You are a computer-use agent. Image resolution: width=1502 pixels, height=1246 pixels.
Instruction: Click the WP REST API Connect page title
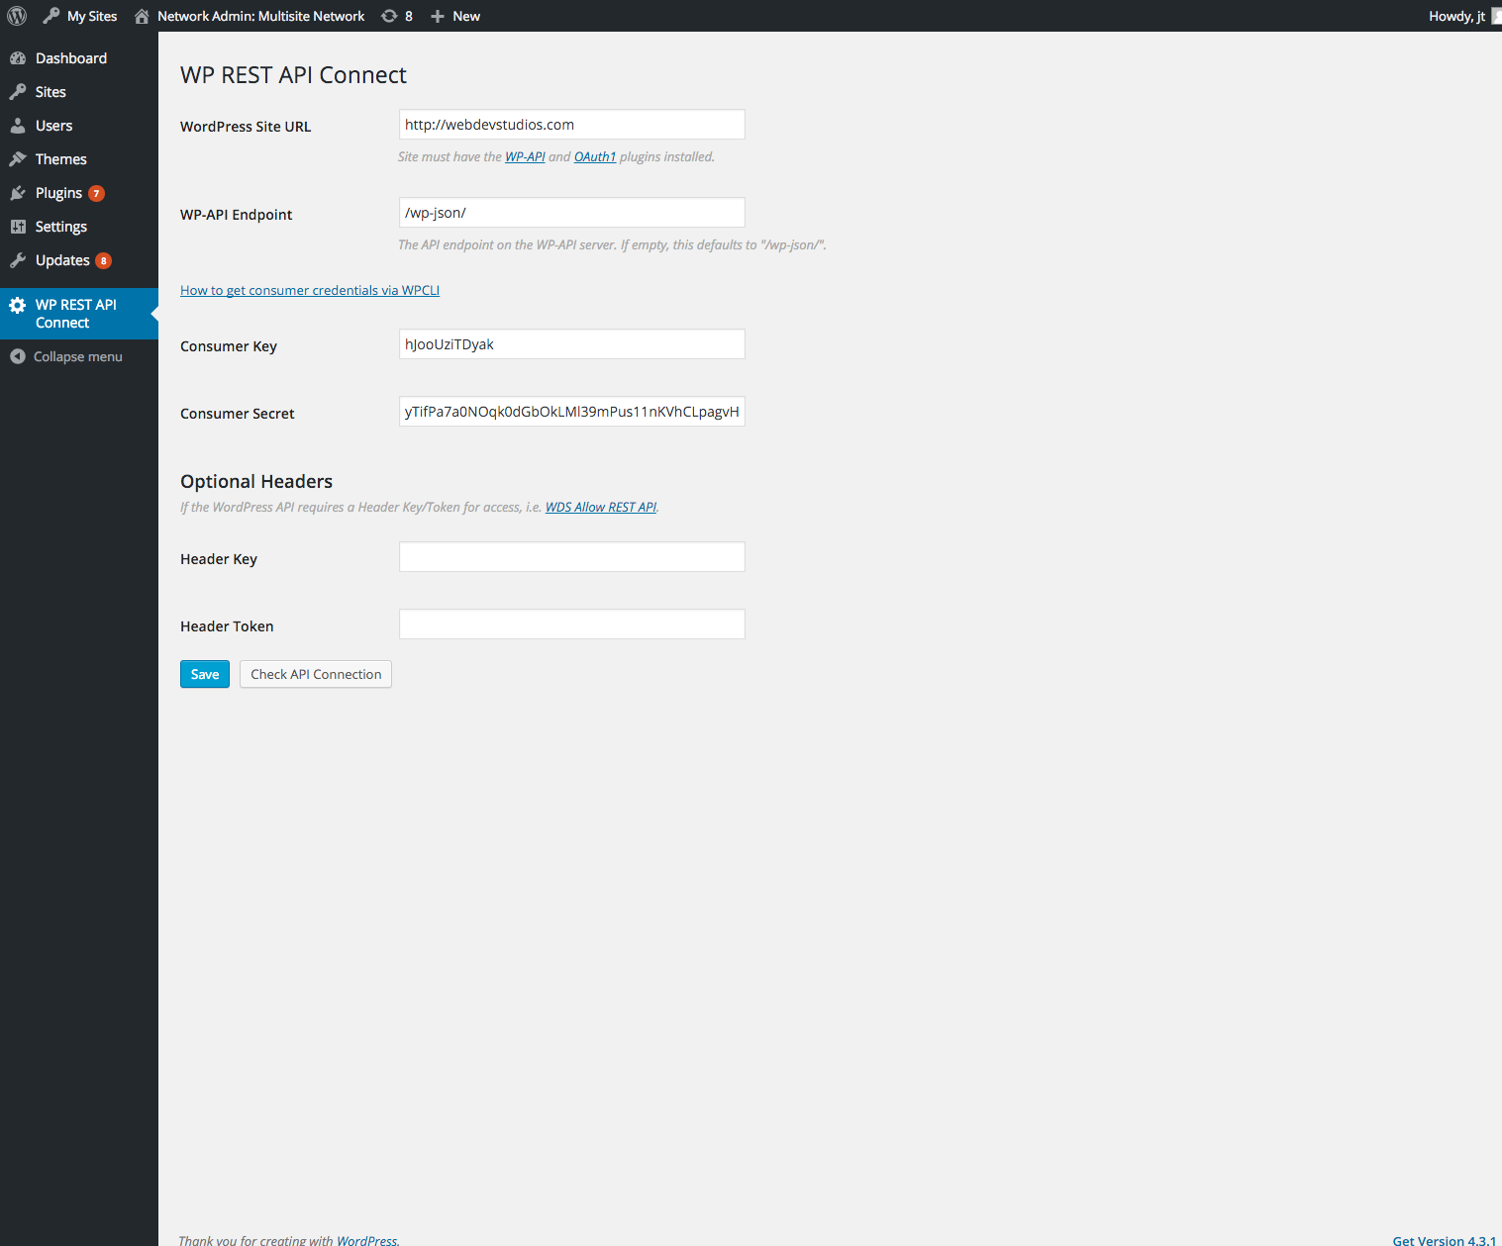click(294, 75)
